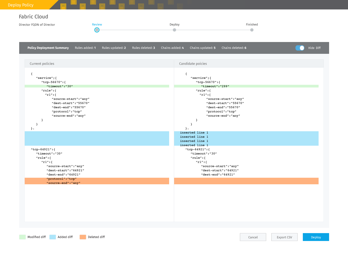The width and height of the screenshot is (348, 257).
Task: Export the diff via Export CSV
Action: coord(284,237)
